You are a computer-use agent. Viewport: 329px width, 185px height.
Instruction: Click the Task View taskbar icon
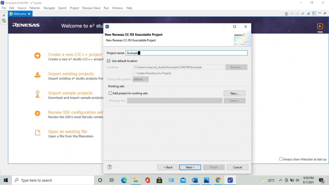pos(112,180)
